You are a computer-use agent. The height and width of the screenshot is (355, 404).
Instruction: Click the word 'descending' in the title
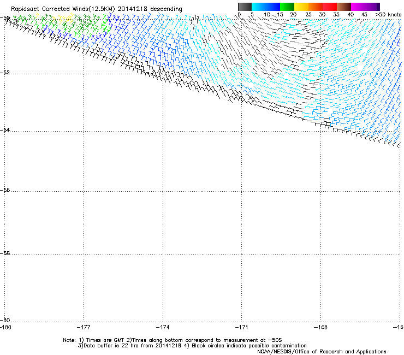pos(166,9)
